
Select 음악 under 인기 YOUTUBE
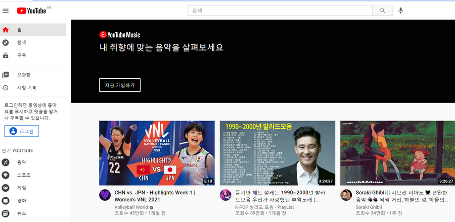(33, 162)
